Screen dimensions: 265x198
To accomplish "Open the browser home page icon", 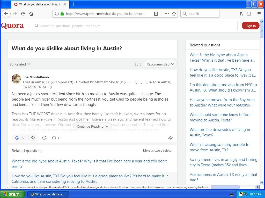I will [31, 14].
